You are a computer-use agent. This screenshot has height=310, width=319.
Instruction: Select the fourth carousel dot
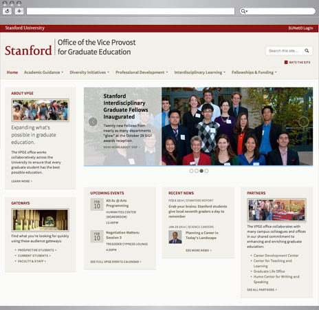click(x=206, y=171)
